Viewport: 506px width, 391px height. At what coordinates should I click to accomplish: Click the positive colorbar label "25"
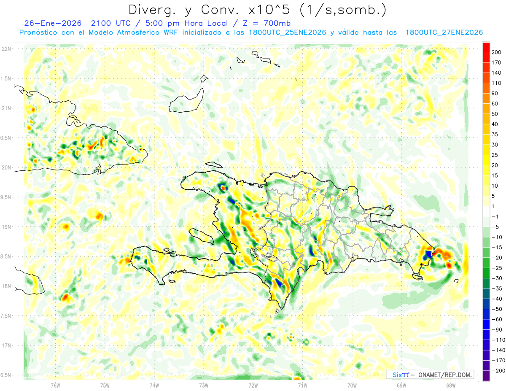[x=495, y=155]
